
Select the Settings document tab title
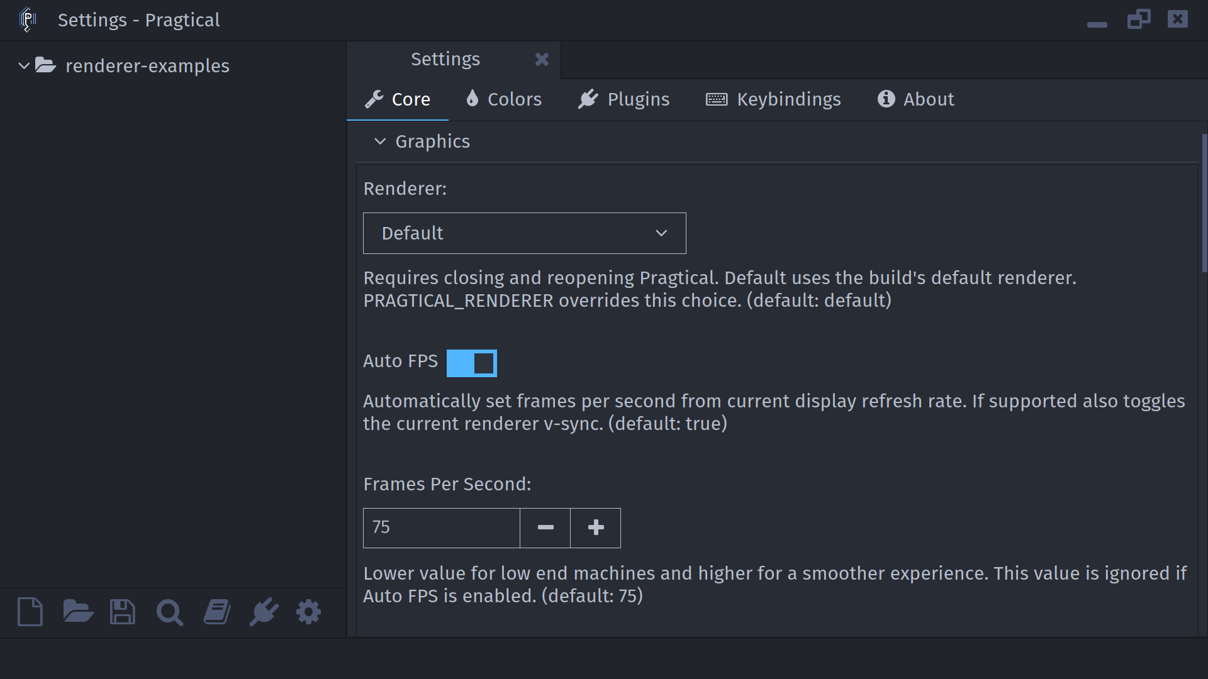(x=445, y=59)
